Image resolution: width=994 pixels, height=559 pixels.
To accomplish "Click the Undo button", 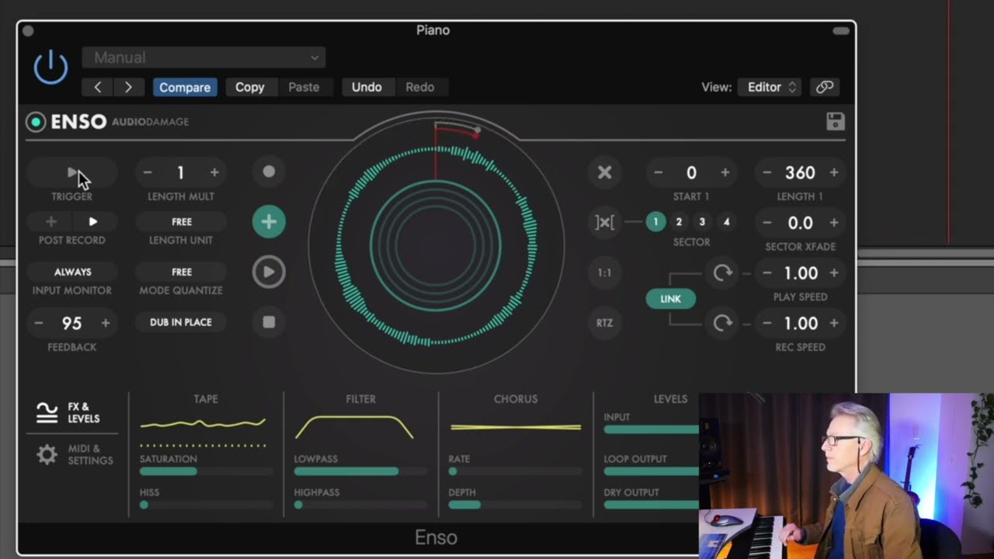I will click(367, 87).
